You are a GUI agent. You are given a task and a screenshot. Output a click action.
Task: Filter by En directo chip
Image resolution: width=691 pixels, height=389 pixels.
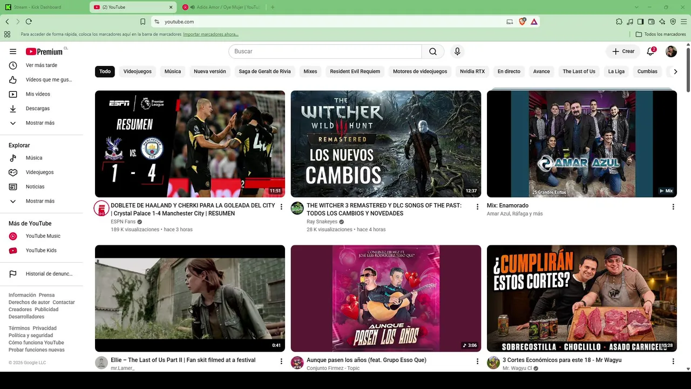[509, 71]
